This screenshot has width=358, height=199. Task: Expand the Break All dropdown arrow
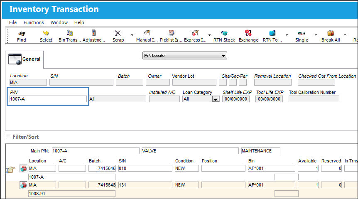point(345,35)
